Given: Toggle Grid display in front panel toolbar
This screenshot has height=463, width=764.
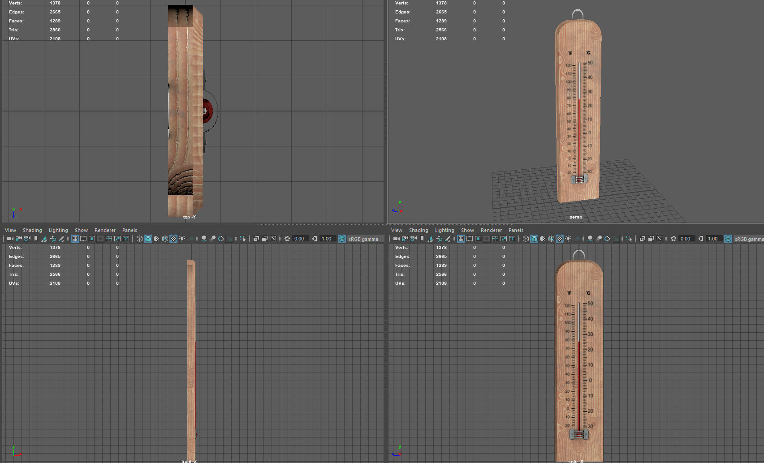Looking at the screenshot, I should tap(75, 239).
